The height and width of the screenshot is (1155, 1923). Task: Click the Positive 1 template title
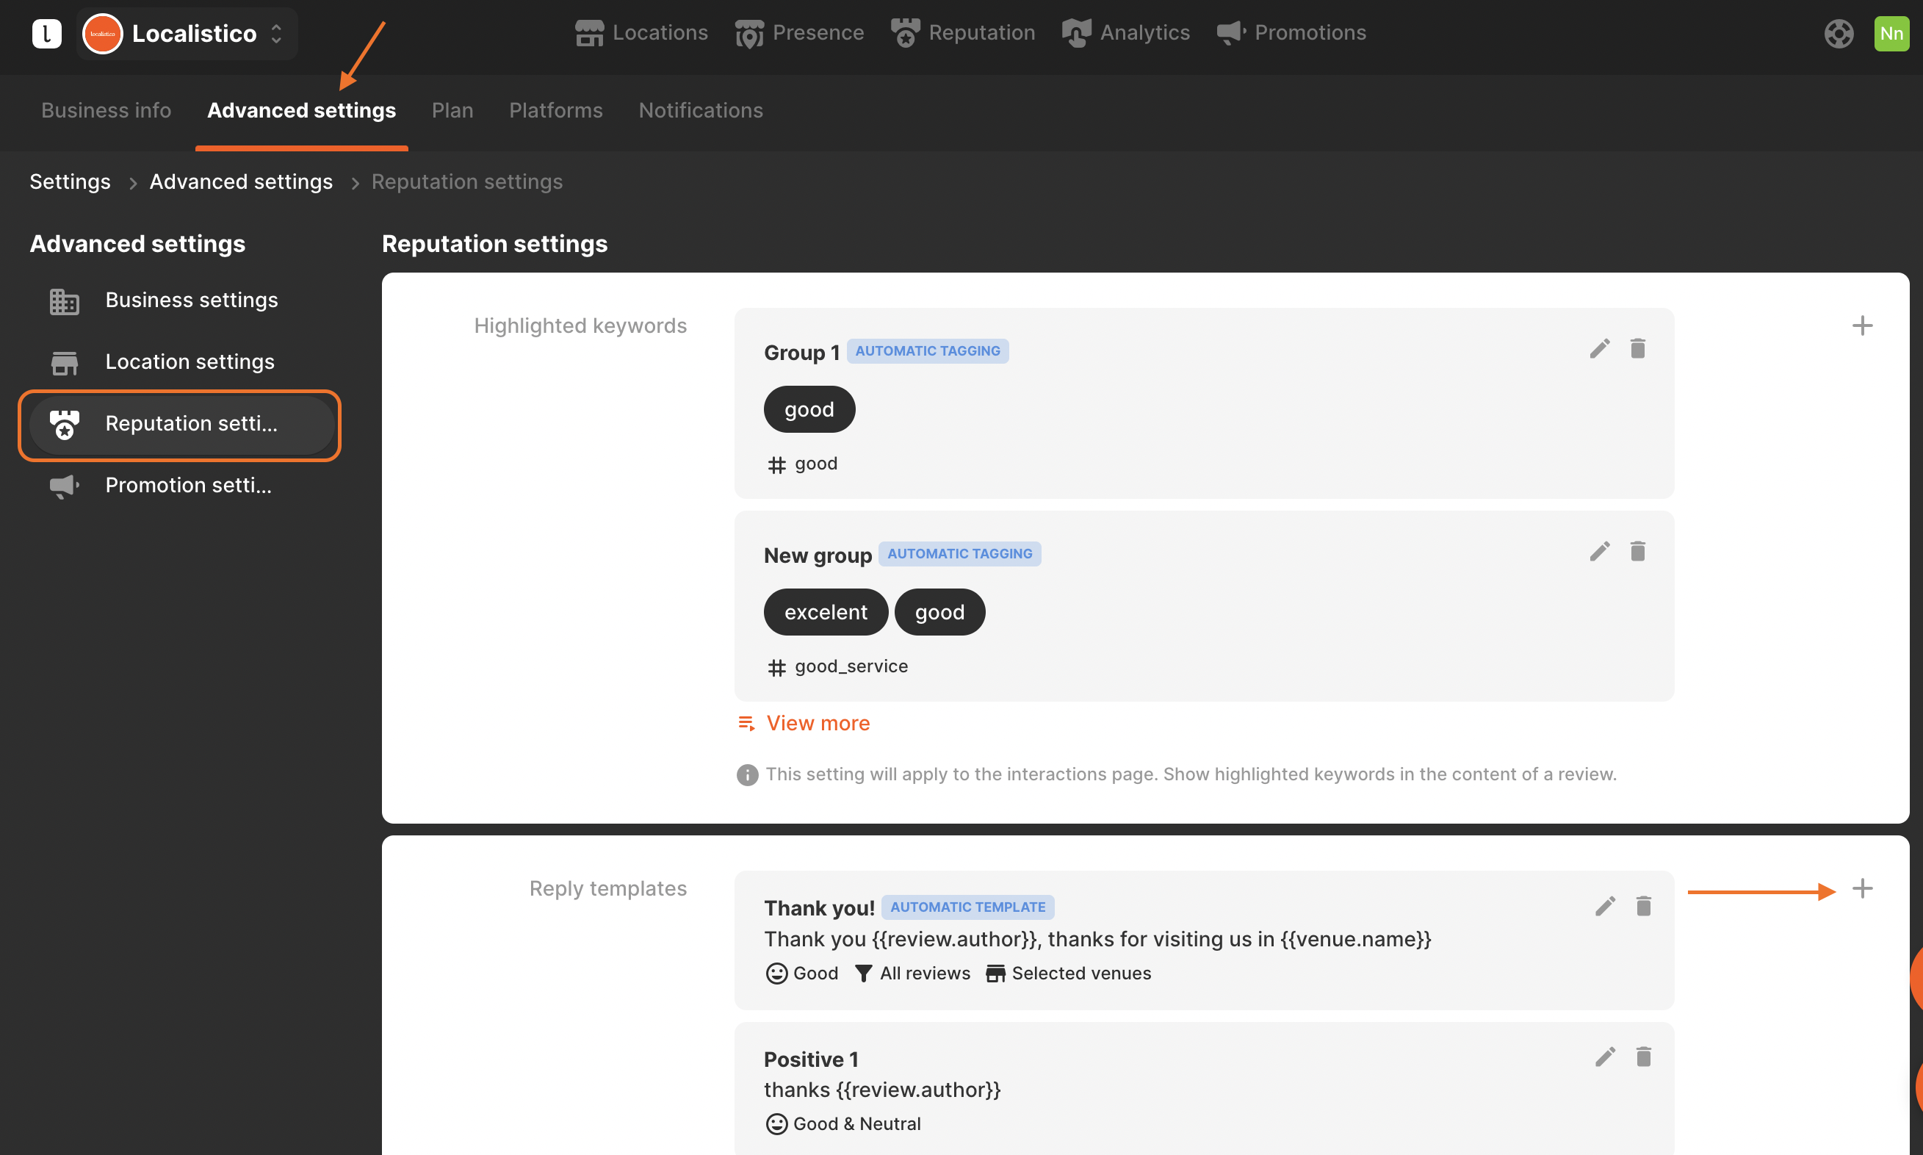coord(811,1060)
